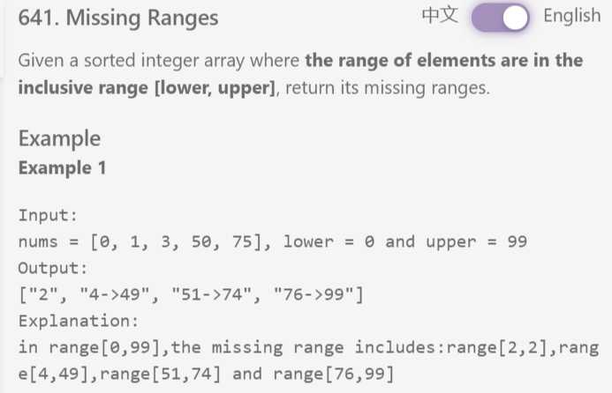Viewport: 612px width, 393px height.
Task: Click the "Output:" label
Action: (x=53, y=267)
